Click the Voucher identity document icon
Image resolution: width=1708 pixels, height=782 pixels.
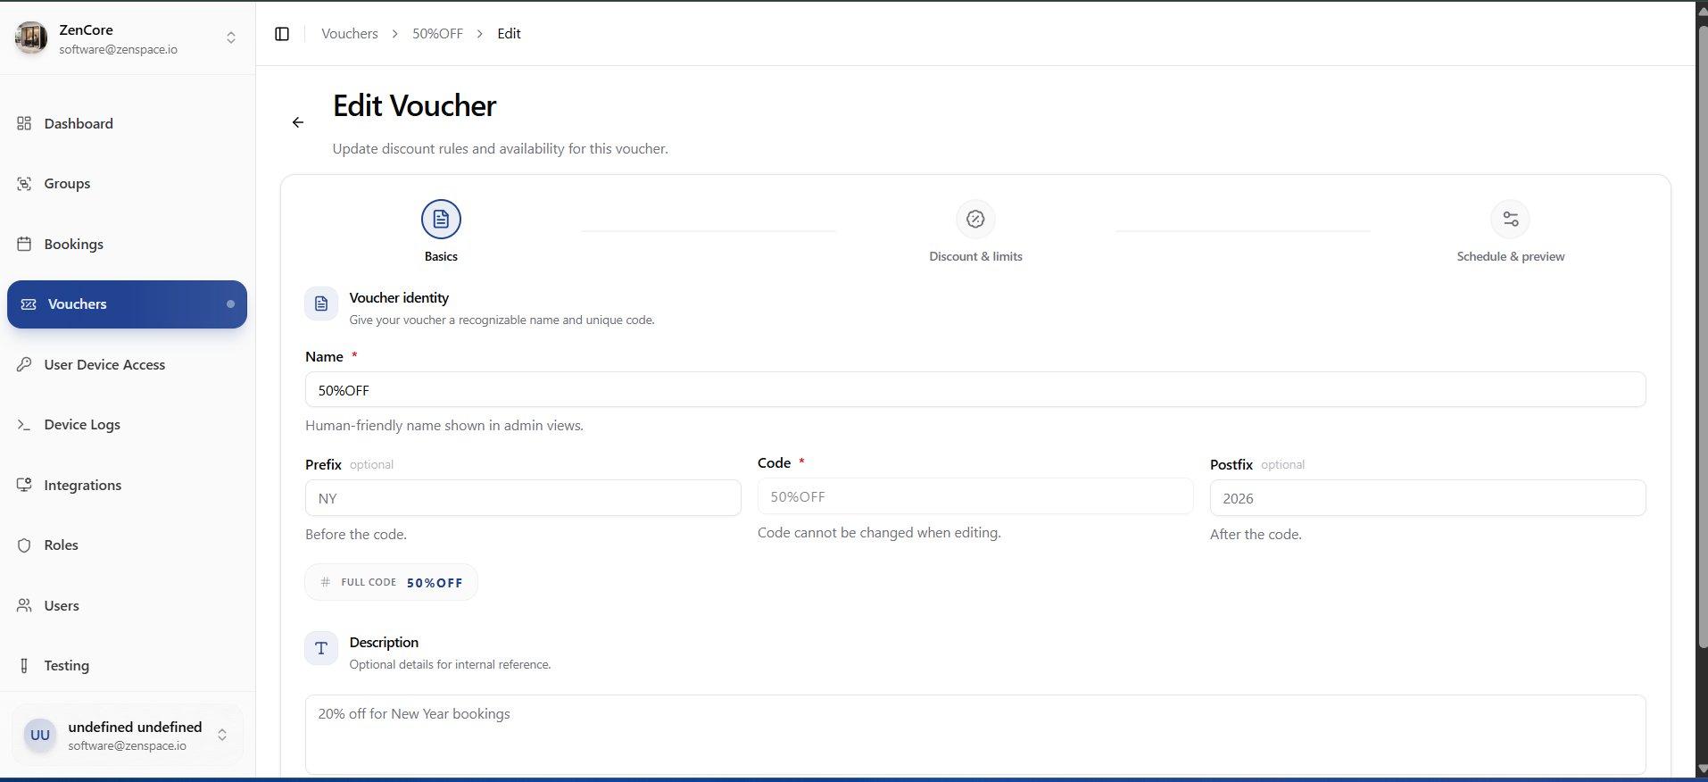click(321, 304)
